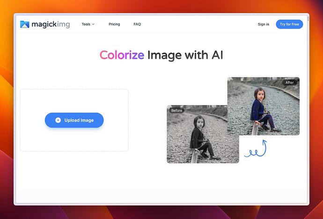Click the dashed upload drop area
Screen dimensions: 323x219
click(x=74, y=120)
